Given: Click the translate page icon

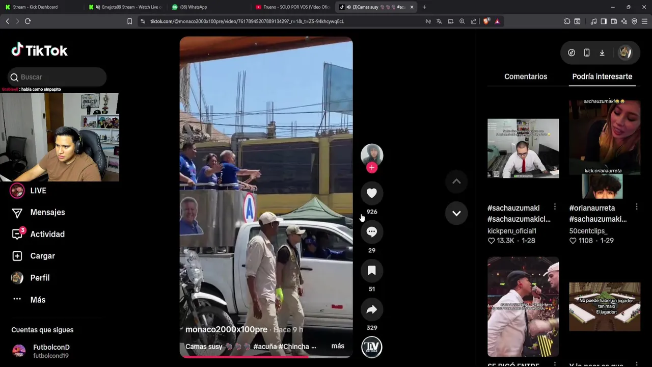Looking at the screenshot, I should (x=439, y=21).
